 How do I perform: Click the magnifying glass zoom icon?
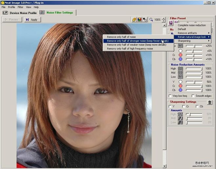(151, 20)
